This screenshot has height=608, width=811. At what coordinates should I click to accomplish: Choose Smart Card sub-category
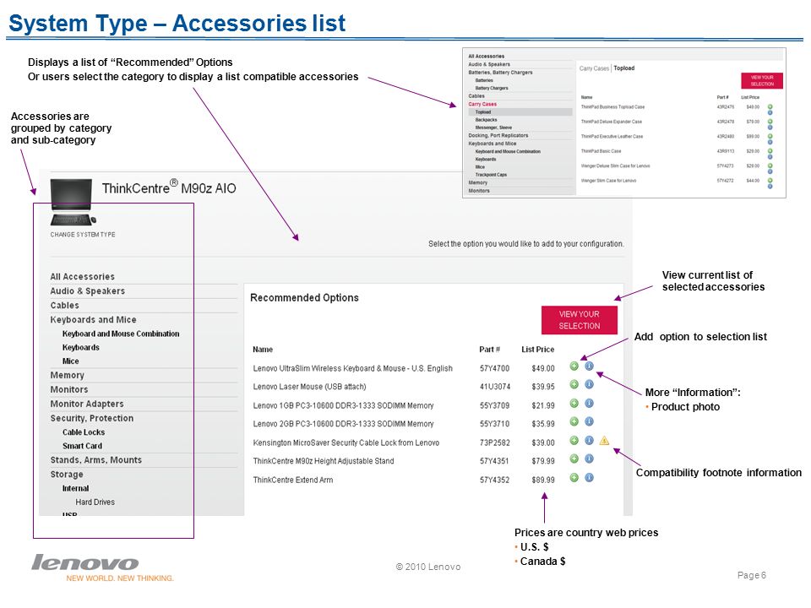[82, 446]
